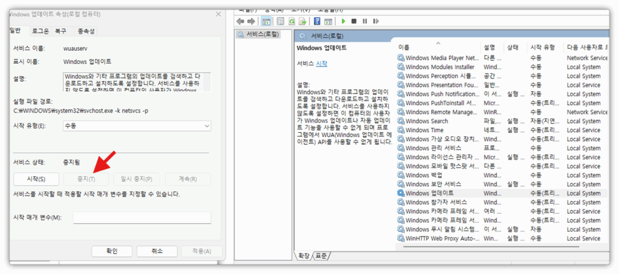
Task: Click the 시작 link under Windows 업데이트
Action: coord(322,63)
